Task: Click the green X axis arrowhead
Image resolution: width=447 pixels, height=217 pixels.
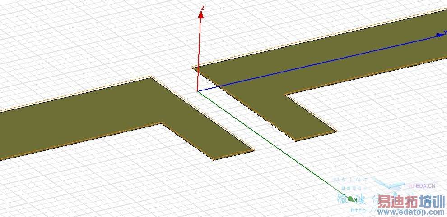Action: coord(350,199)
